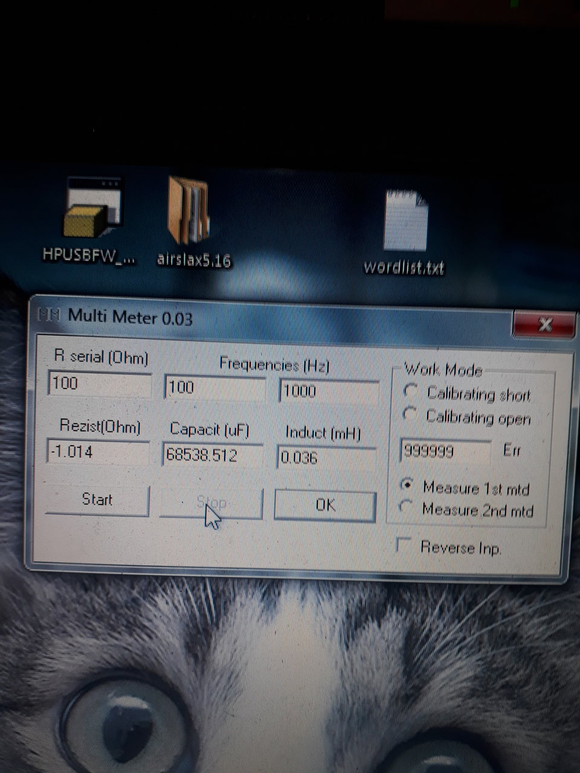
Task: Click the first Frequencies field showing 100
Action: pyautogui.click(x=214, y=388)
